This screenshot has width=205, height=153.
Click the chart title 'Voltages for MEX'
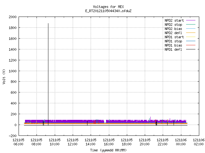pos(108,7)
